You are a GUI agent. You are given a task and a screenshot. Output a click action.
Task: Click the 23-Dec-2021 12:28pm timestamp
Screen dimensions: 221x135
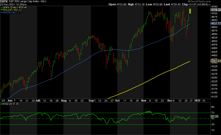click(x=13, y=4)
